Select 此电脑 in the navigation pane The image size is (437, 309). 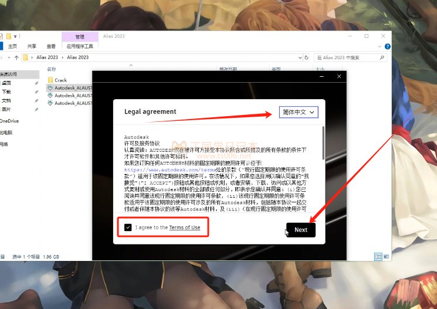tap(6, 133)
